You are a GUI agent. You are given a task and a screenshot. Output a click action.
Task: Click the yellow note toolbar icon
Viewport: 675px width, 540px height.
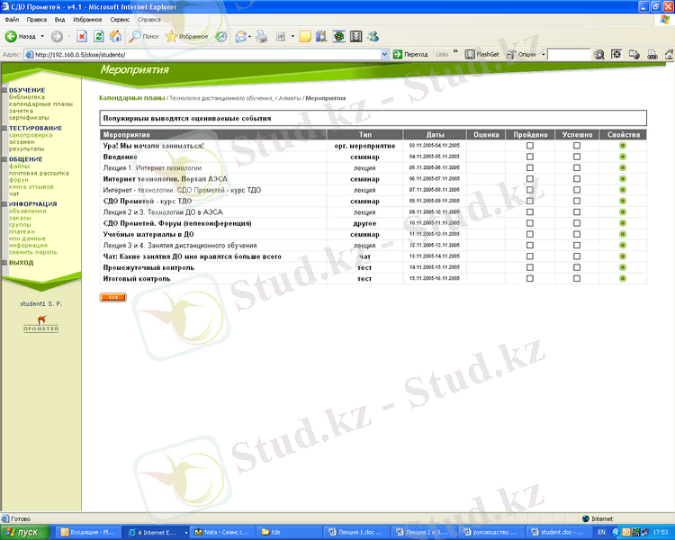click(305, 37)
